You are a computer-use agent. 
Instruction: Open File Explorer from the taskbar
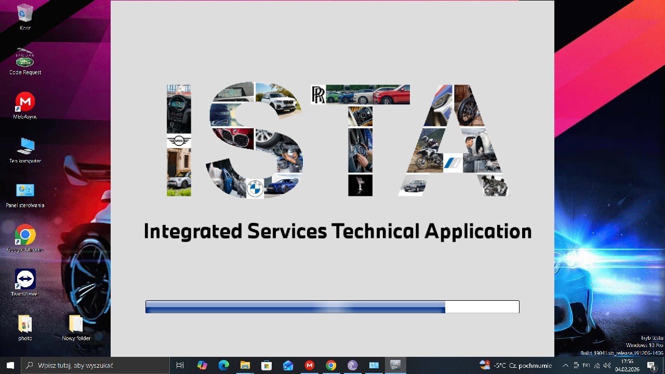pyautogui.click(x=245, y=365)
